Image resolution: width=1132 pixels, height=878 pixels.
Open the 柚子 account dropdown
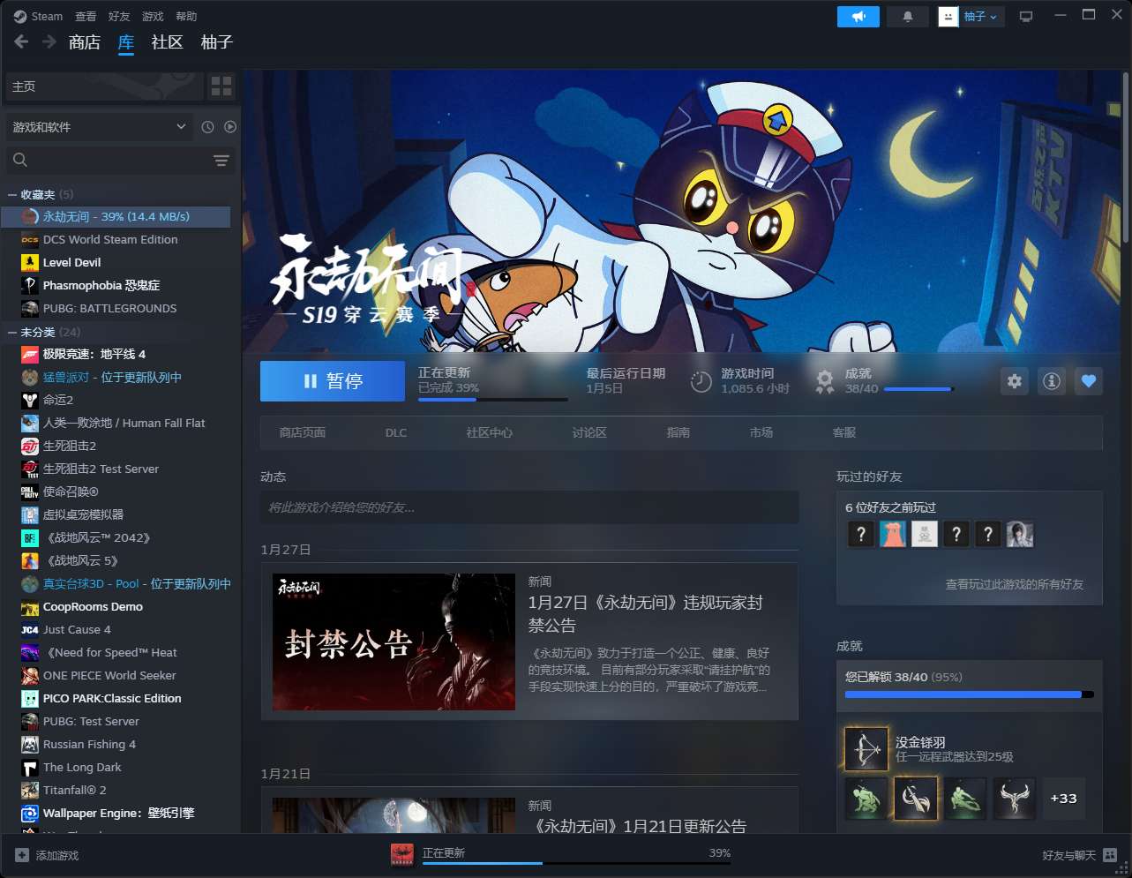pyautogui.click(x=971, y=17)
